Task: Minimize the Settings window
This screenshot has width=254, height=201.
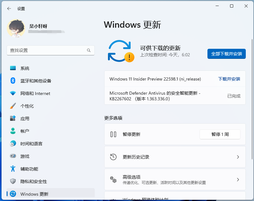Action: pyautogui.click(x=217, y=6)
